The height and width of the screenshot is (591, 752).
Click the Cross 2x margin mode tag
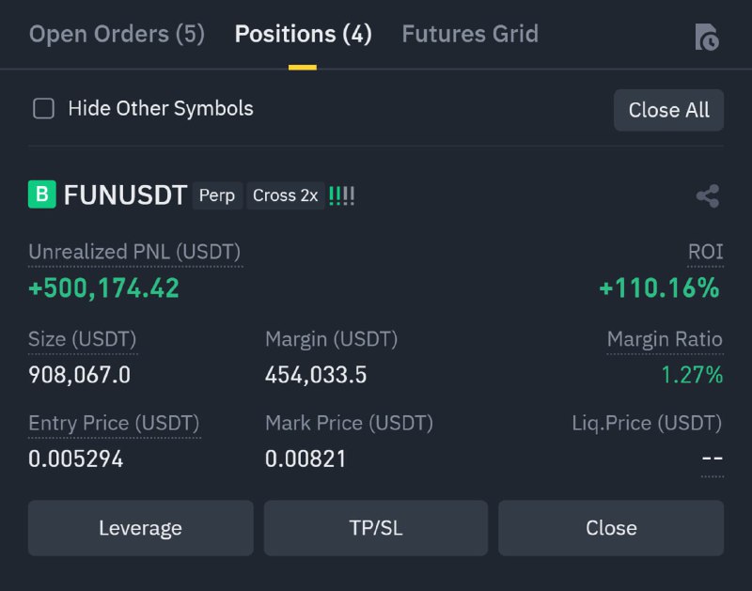(x=286, y=196)
